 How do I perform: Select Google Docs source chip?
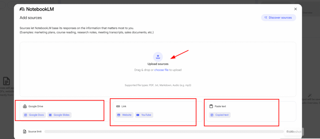[34, 115]
